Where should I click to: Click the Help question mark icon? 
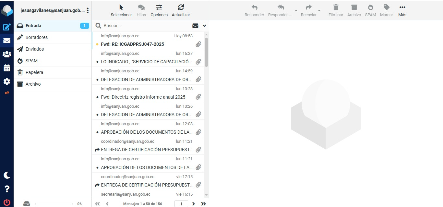point(7,189)
